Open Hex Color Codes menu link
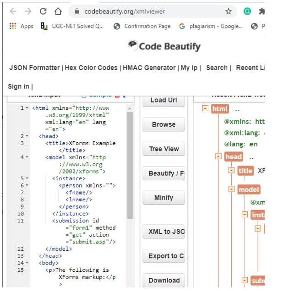The image size is (294, 291). [91, 68]
